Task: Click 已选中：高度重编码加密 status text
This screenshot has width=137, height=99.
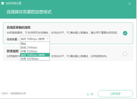Action: (x=14, y=93)
